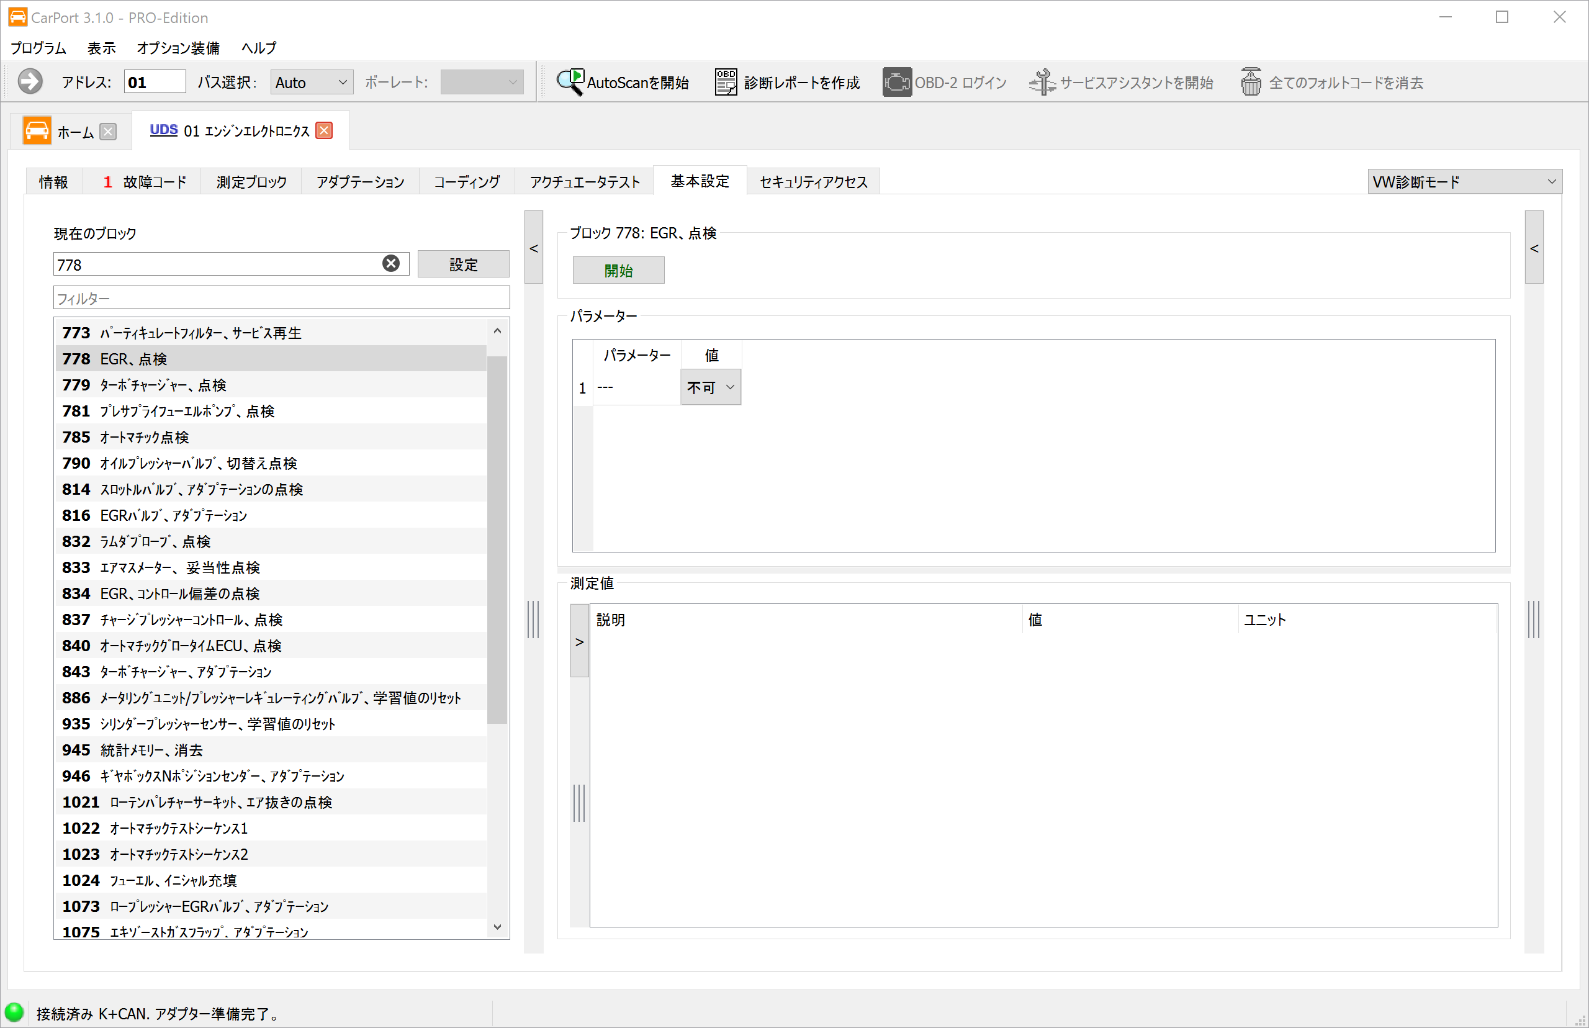Launch service assistant wrench icon
This screenshot has width=1589, height=1028.
point(1042,81)
